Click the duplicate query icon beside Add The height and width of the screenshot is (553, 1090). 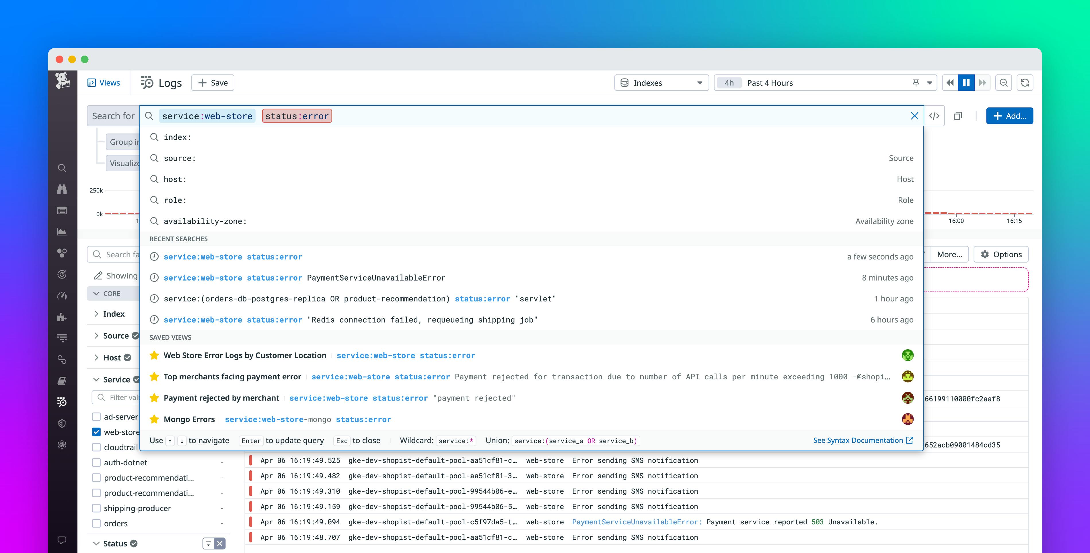pos(957,115)
